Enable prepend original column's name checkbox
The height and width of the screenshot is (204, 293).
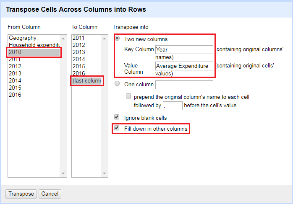129,96
